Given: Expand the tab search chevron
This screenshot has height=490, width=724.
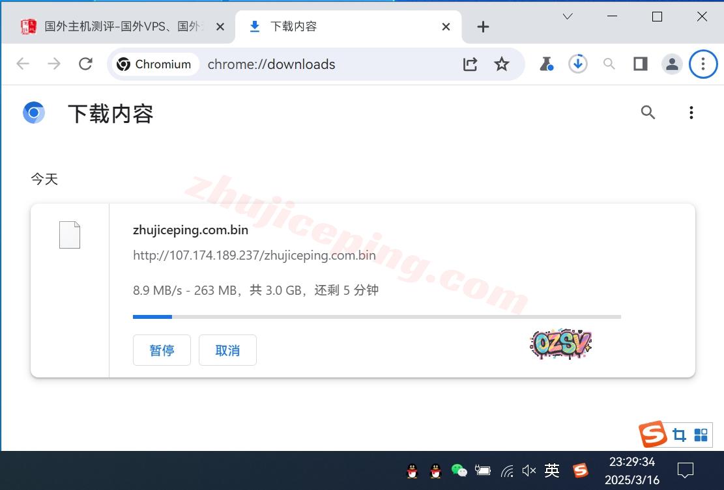Looking at the screenshot, I should click(568, 17).
